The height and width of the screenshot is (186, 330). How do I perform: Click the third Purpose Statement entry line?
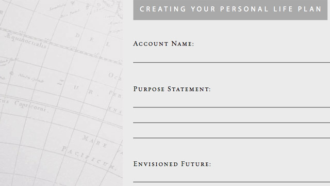232,138
